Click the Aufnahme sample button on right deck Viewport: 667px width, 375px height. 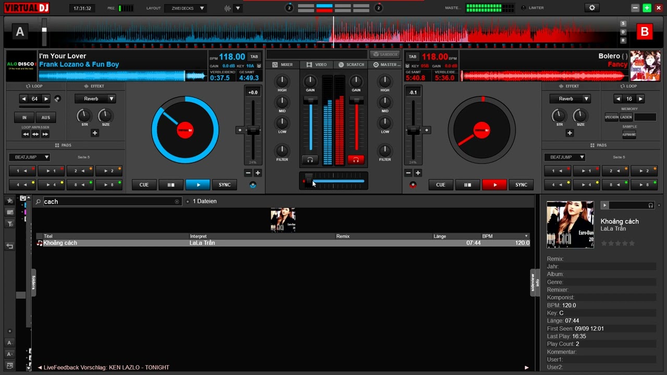point(629,134)
